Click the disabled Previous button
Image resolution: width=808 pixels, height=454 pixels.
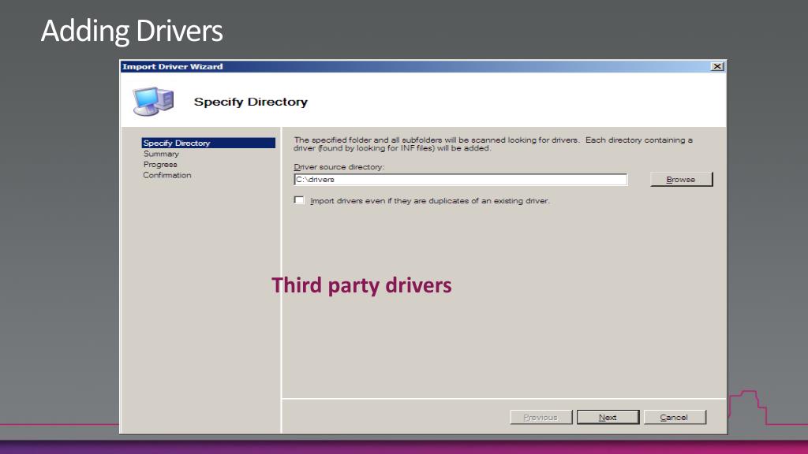pyautogui.click(x=541, y=417)
